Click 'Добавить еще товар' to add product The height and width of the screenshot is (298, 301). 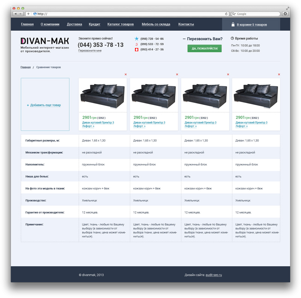click(x=45, y=105)
